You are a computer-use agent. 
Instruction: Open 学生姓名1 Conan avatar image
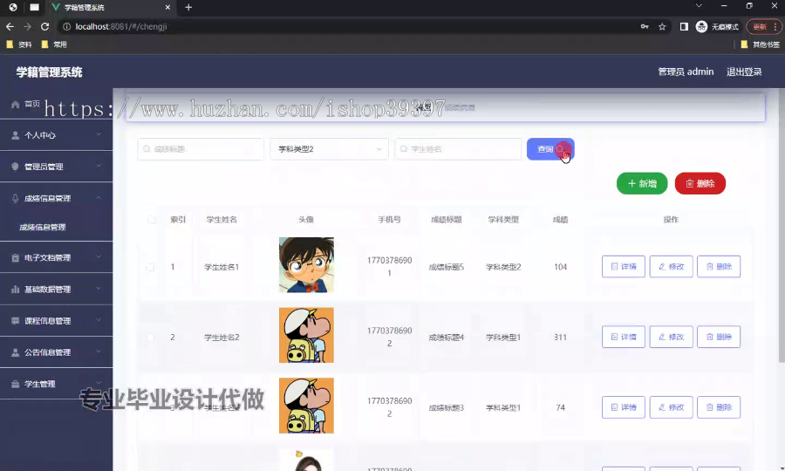click(306, 265)
